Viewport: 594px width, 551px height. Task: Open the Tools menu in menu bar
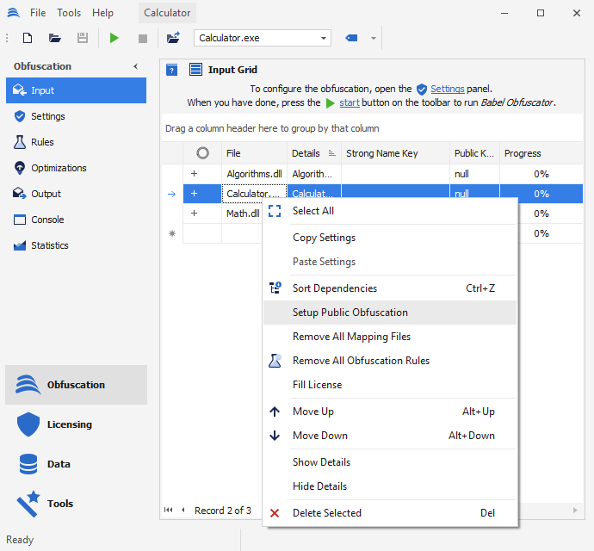69,13
